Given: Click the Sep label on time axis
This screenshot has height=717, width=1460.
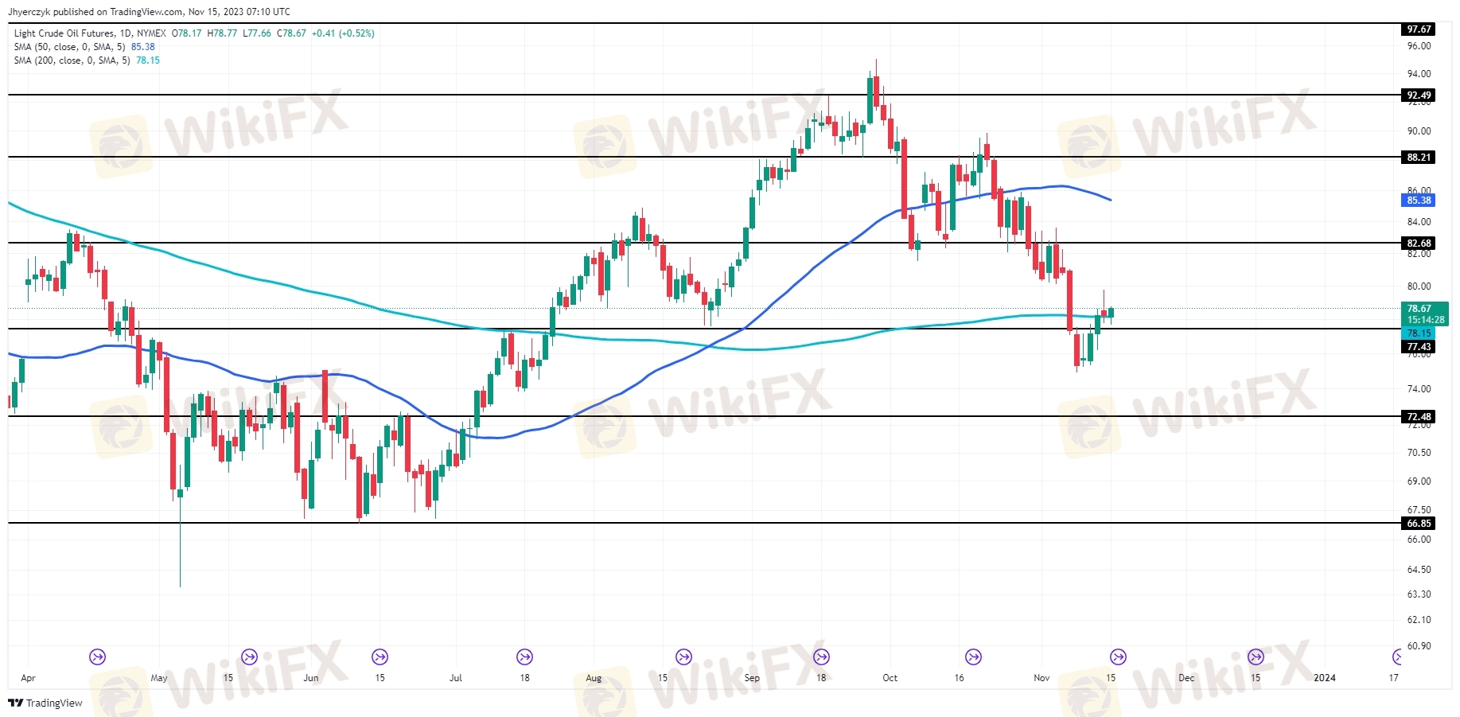Looking at the screenshot, I should click(752, 678).
